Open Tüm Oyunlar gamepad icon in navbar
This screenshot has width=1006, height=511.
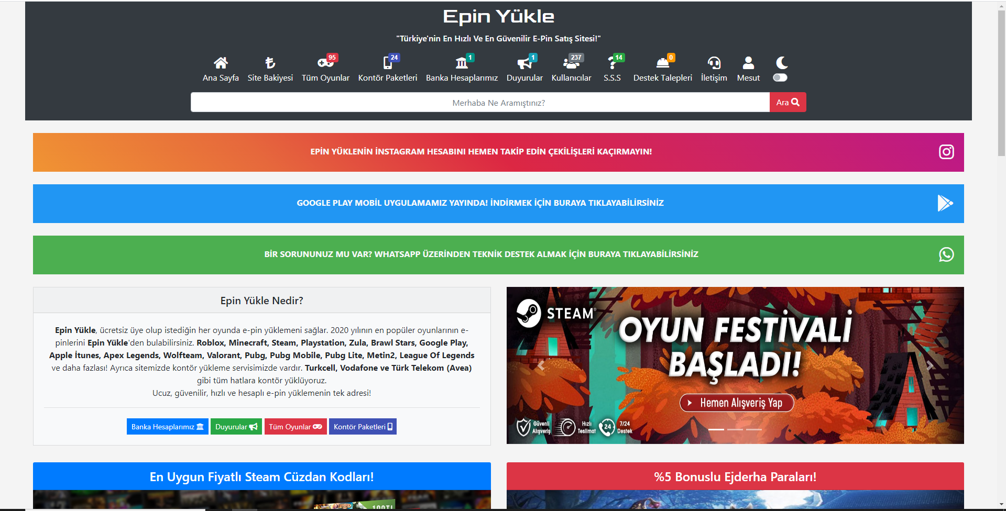click(x=325, y=63)
